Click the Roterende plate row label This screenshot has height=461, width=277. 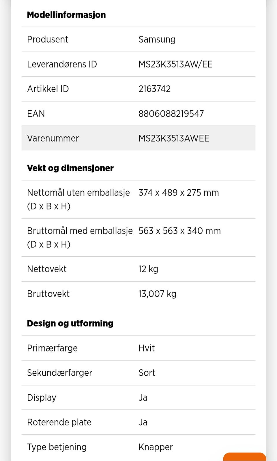[59, 422]
